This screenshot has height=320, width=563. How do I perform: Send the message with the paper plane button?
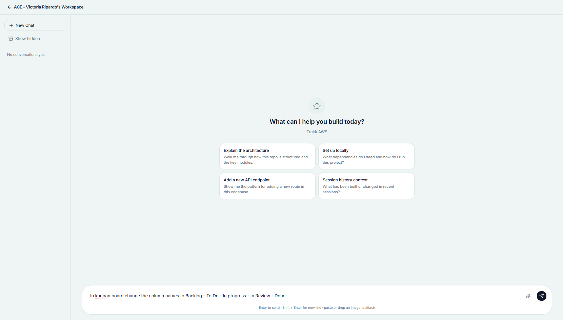(x=542, y=296)
